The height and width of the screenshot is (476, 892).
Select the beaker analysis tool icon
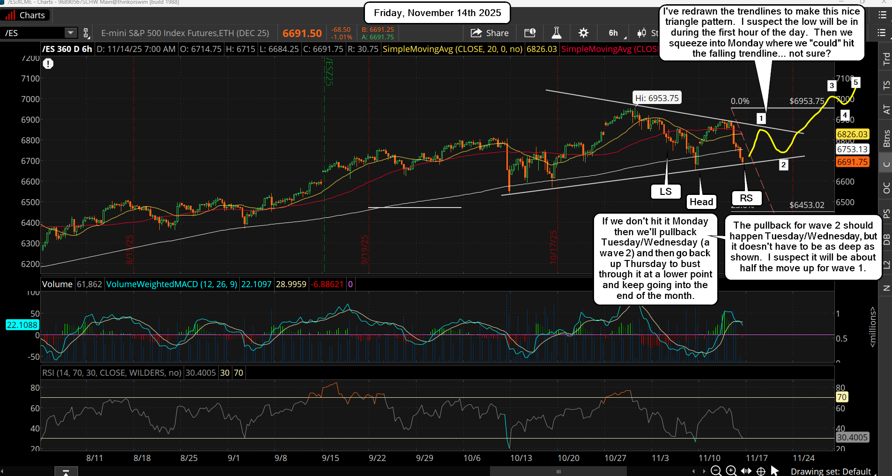[556, 33]
